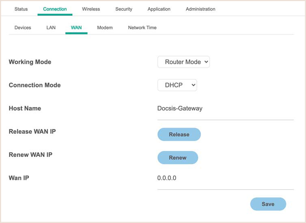
Task: Expand the Working Mode dropdown
Action: tap(183, 62)
